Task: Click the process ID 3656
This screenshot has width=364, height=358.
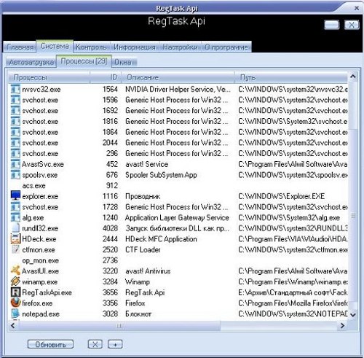Action: click(110, 292)
